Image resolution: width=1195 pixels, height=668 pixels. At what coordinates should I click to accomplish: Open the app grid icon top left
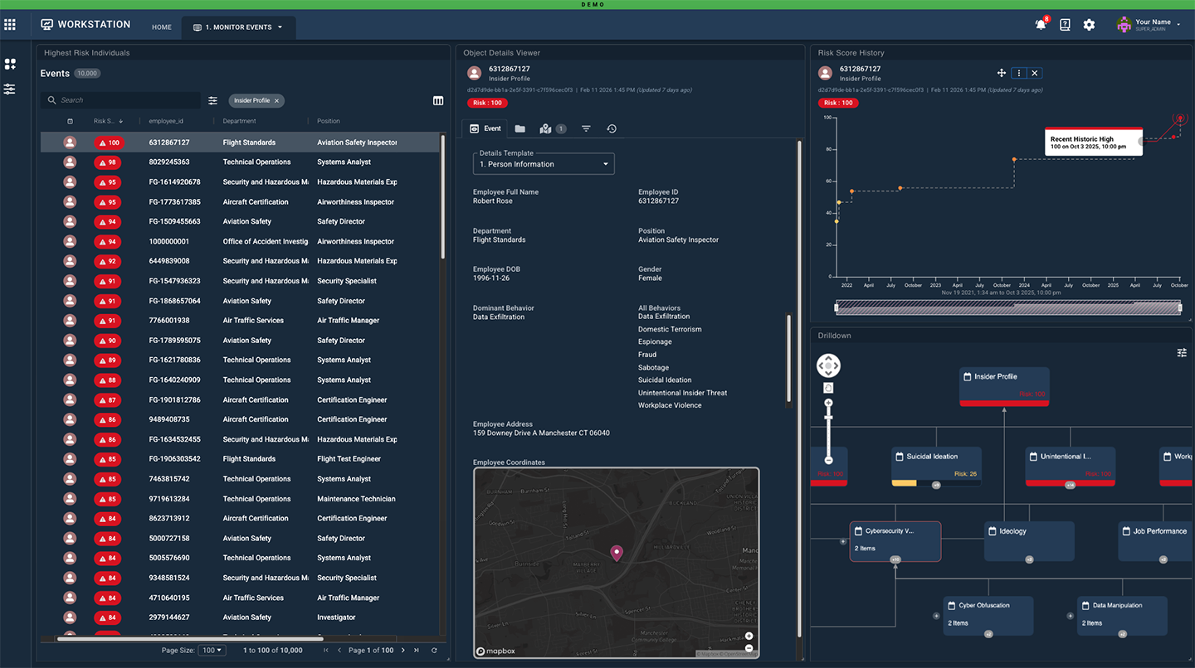tap(10, 24)
